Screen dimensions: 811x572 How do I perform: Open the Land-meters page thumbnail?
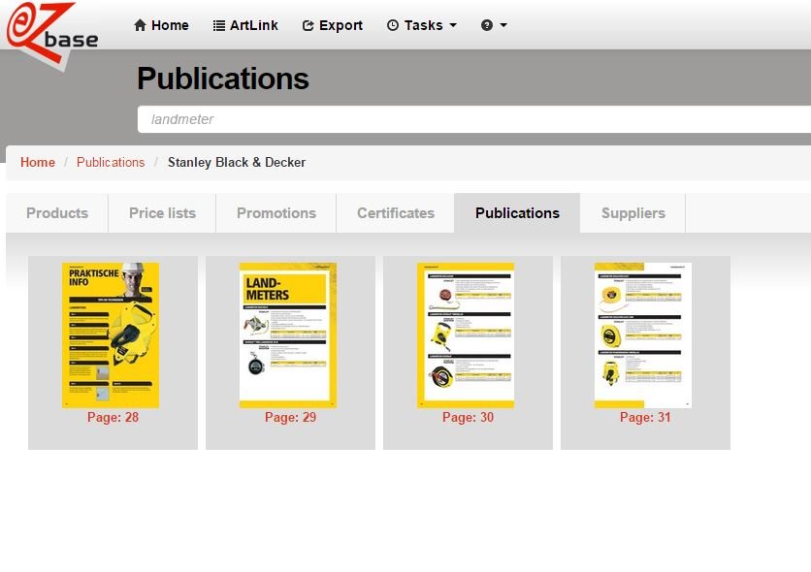[x=288, y=335]
